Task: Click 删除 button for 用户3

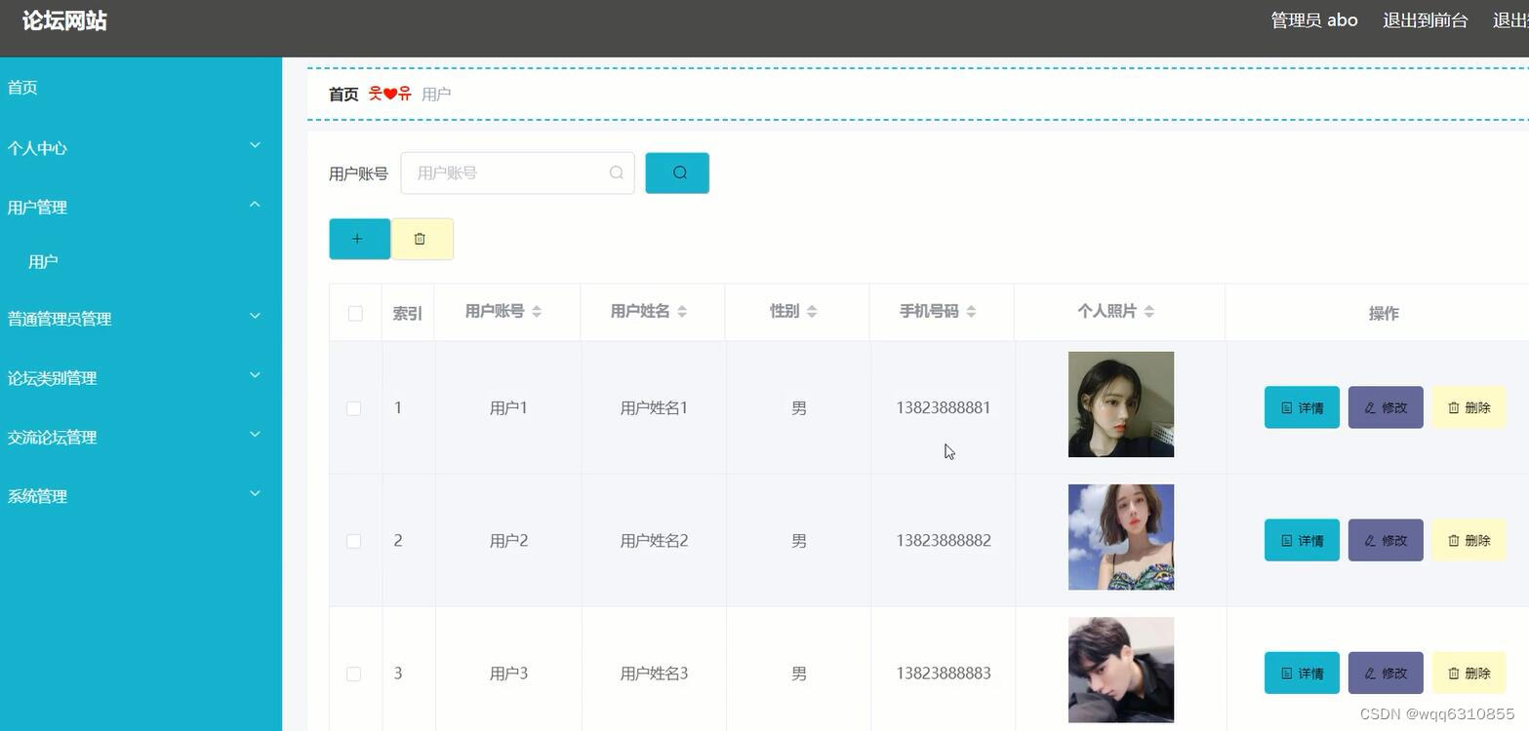Action: [x=1469, y=673]
